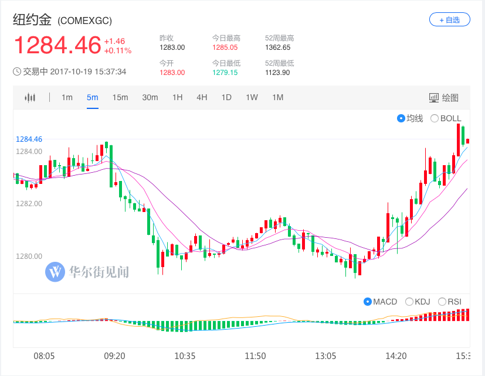The height and width of the screenshot is (376, 485).
Task: Open the 30m timeframe tab
Action: tap(150, 98)
